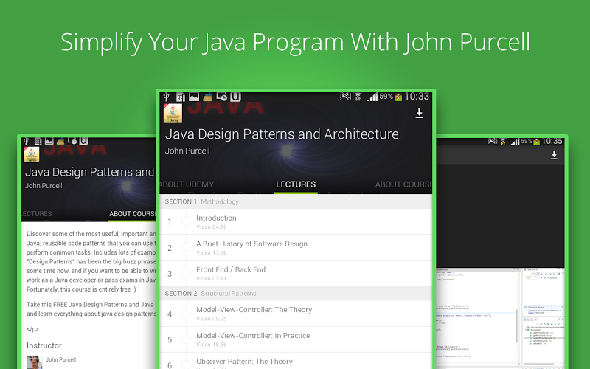Click the Video 09:25 duration label
This screenshot has height=369, width=590.
[211, 319]
